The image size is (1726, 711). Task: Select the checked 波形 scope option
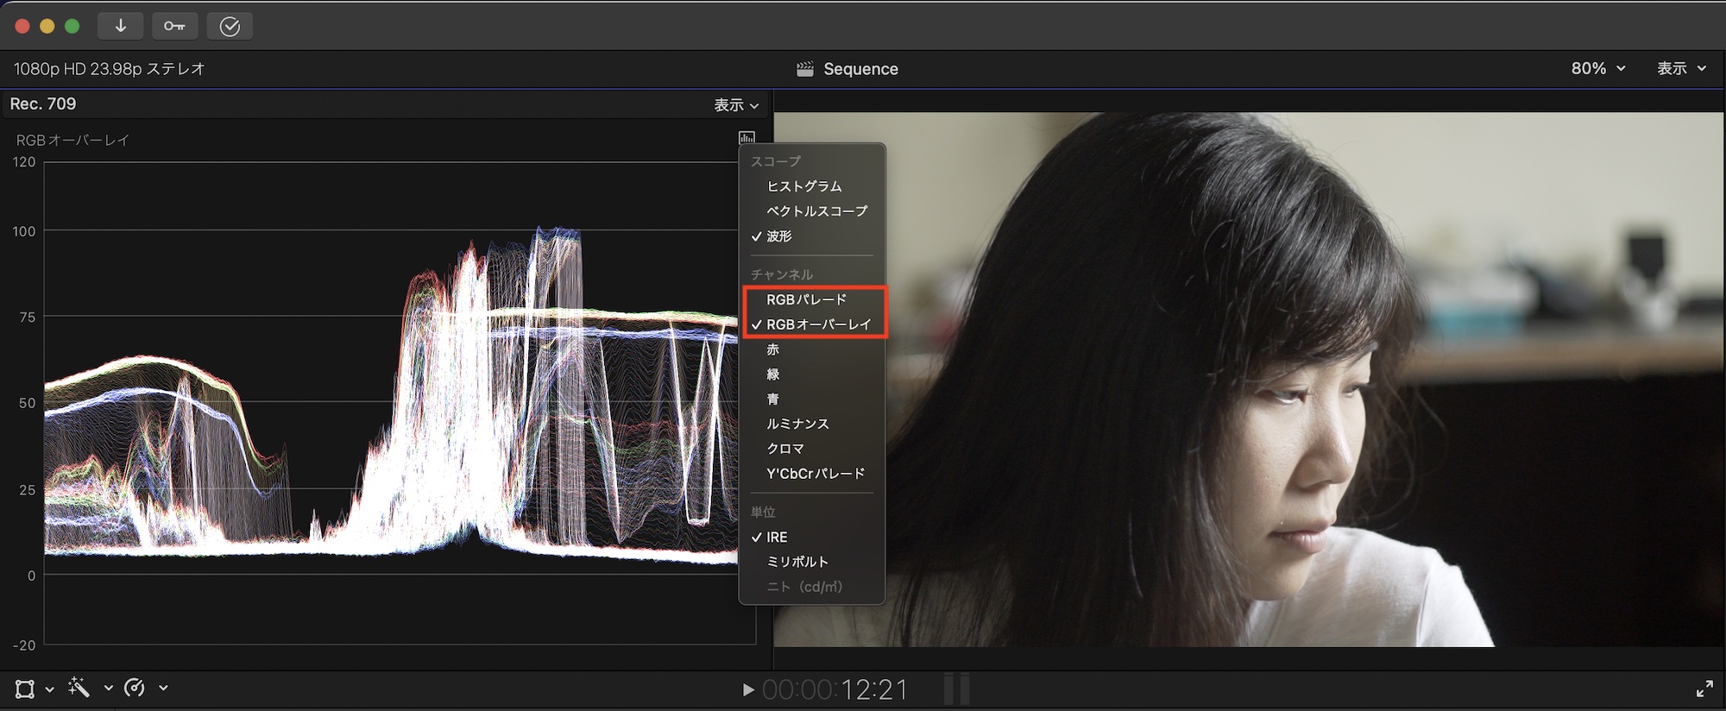tap(778, 236)
